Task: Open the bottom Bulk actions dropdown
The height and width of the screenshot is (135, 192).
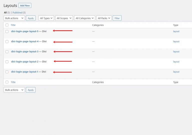Action: click(14, 90)
